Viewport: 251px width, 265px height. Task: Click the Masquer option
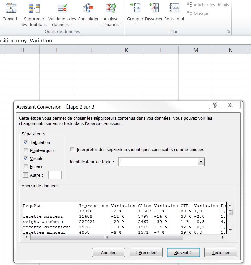pyautogui.click(x=199, y=13)
